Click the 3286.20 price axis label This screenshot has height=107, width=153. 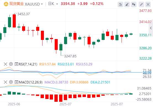(x=145, y=48)
